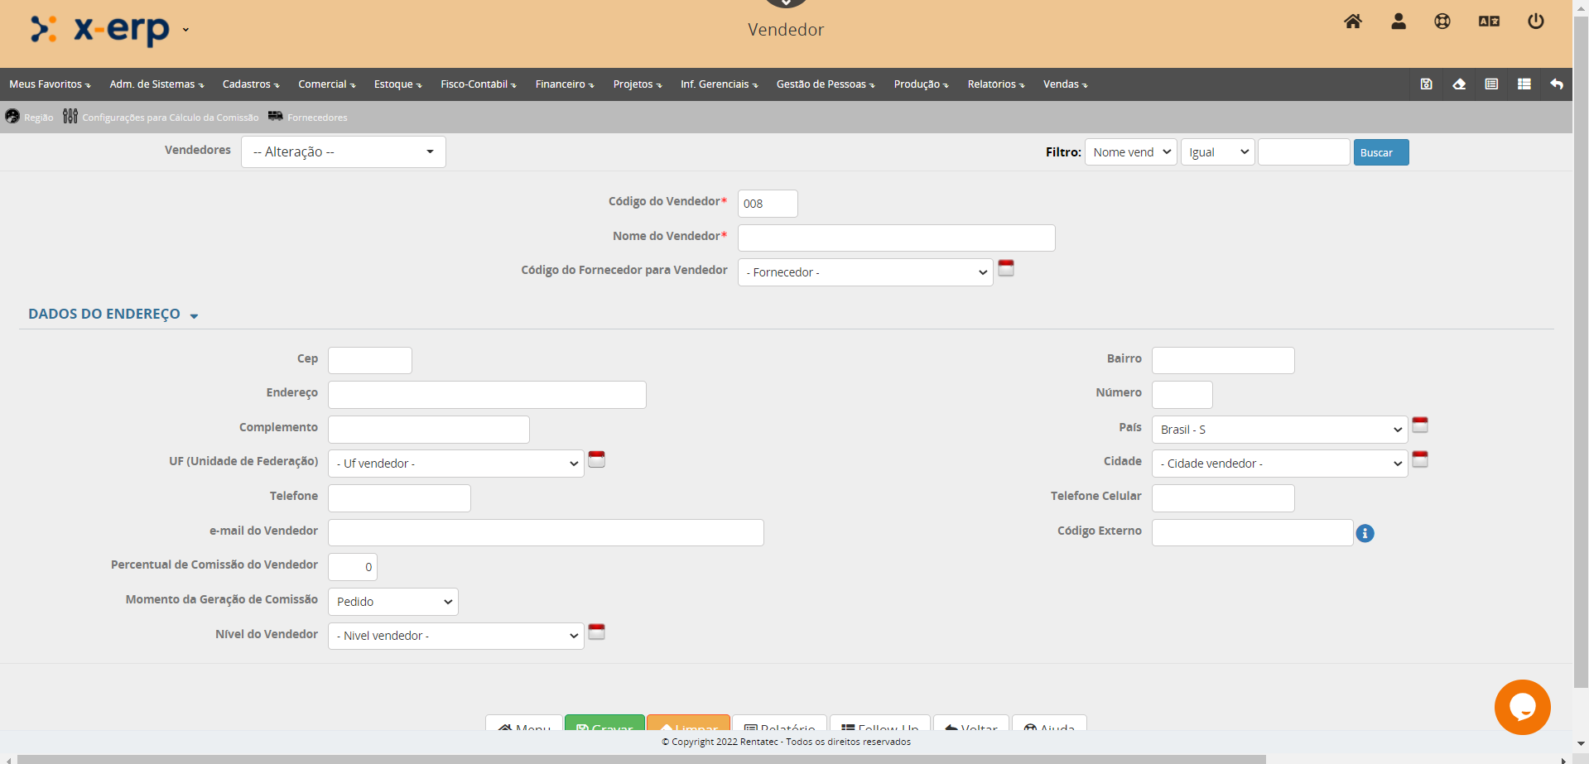Image resolution: width=1589 pixels, height=764 pixels.
Task: Open the orange chat support bubble
Action: click(1522, 707)
